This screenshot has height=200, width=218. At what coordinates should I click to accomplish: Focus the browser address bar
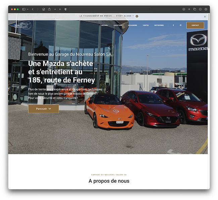click(110, 9)
